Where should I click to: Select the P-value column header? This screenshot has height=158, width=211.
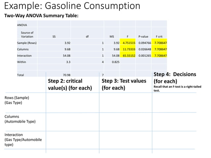click(x=143, y=36)
